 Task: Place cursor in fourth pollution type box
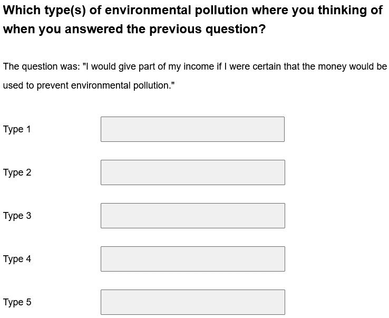pyautogui.click(x=193, y=258)
